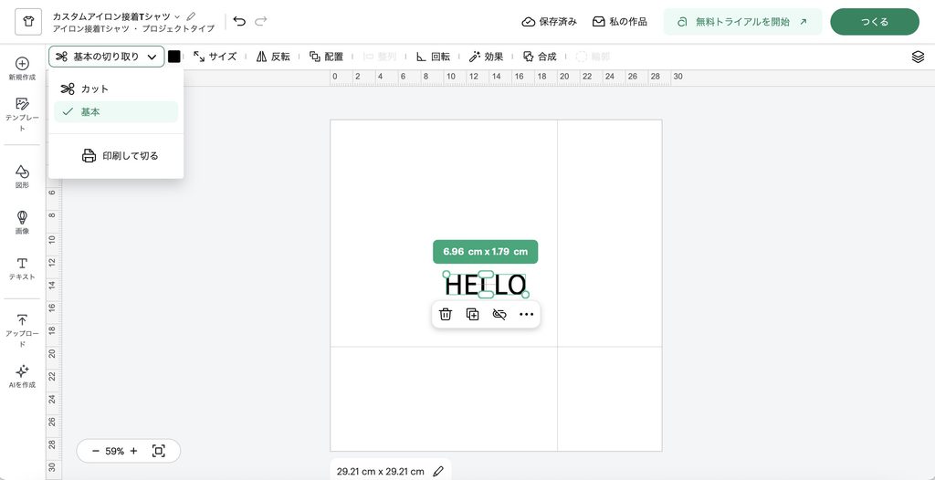Click the T-shirt project icon
Image resolution: width=935 pixels, height=480 pixels.
point(28,22)
